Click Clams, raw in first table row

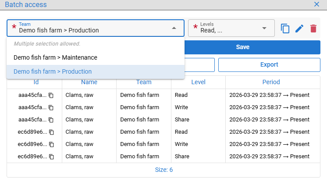79,95
